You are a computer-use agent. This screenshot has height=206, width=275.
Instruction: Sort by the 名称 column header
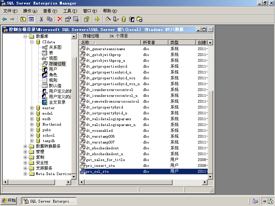pyautogui.click(x=110, y=42)
